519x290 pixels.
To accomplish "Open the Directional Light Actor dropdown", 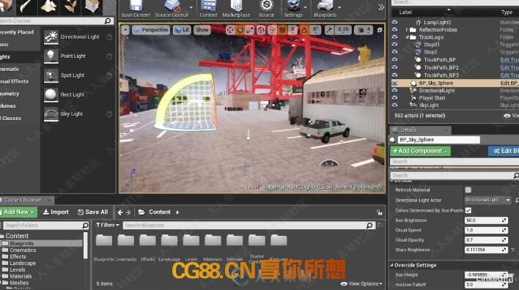I will click(x=487, y=200).
